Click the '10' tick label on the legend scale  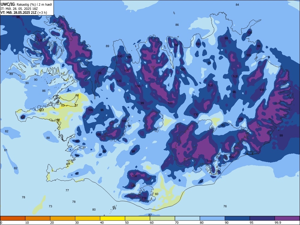(x=27, y=223)
